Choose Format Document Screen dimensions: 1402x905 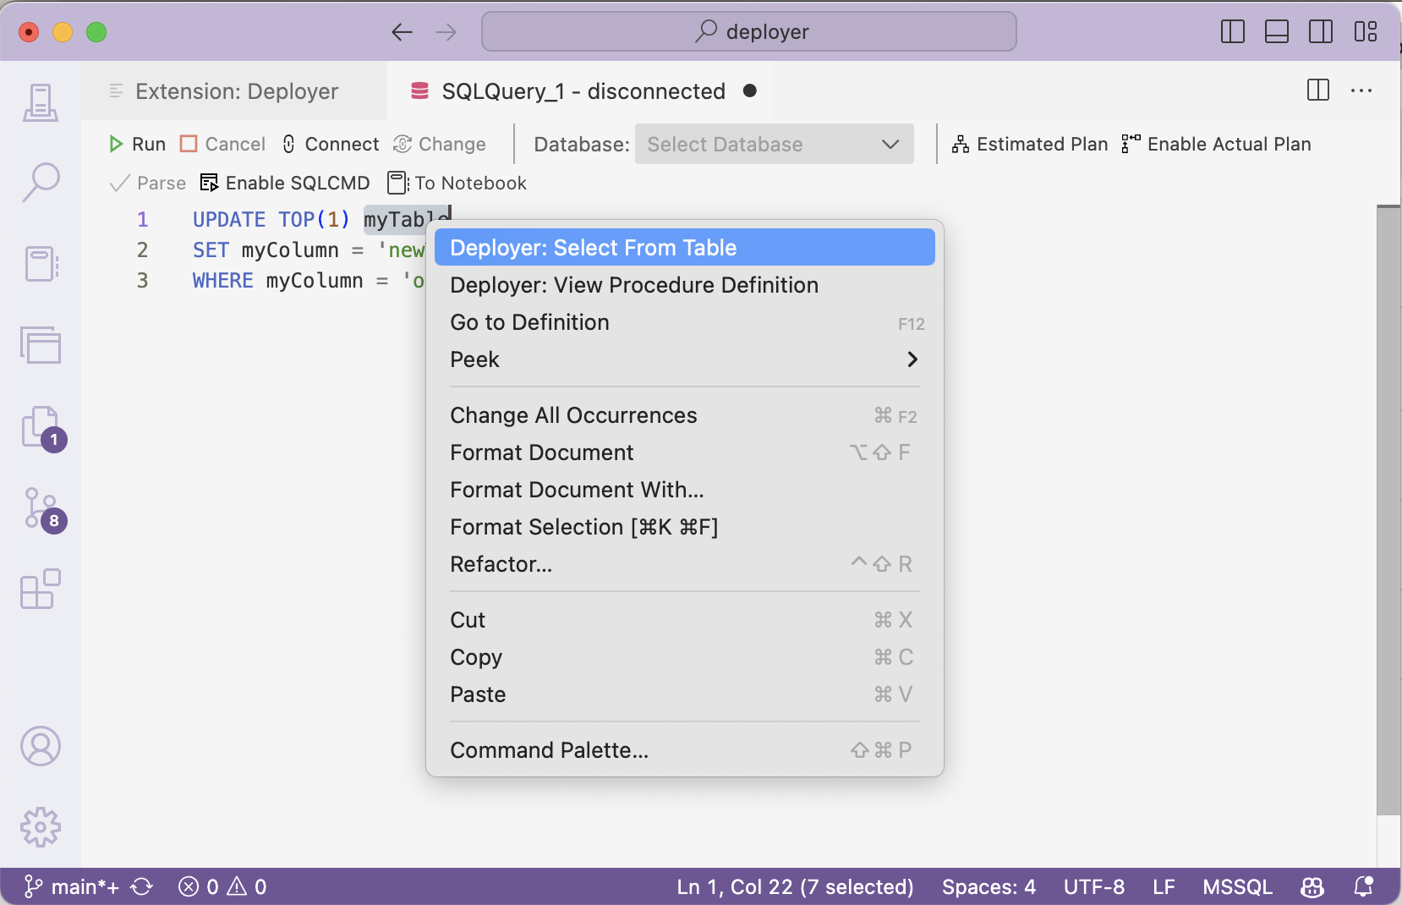[684, 452]
